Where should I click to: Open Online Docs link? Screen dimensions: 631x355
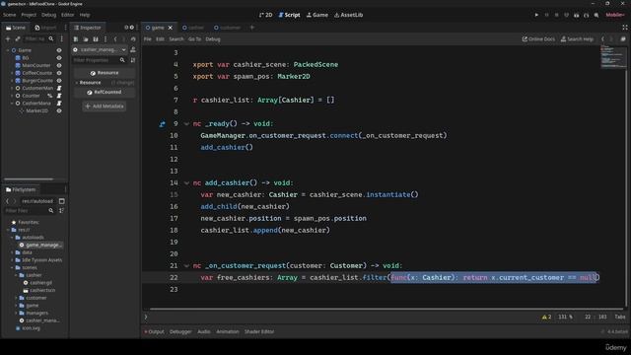pyautogui.click(x=538, y=39)
